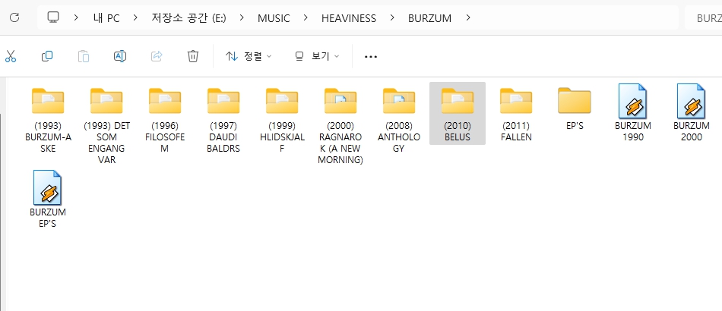This screenshot has height=311, width=722.
Task: Click the Share icon in toolbar
Action: [x=157, y=56]
